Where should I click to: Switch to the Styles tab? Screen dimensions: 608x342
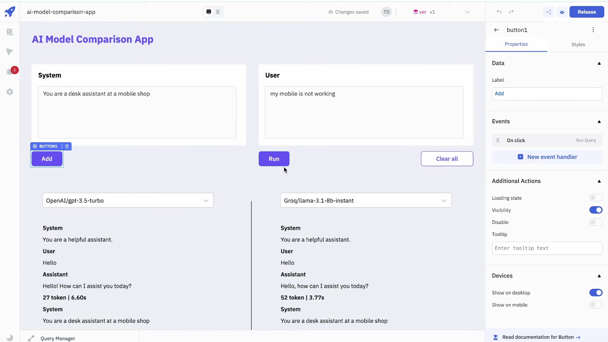pyautogui.click(x=578, y=44)
